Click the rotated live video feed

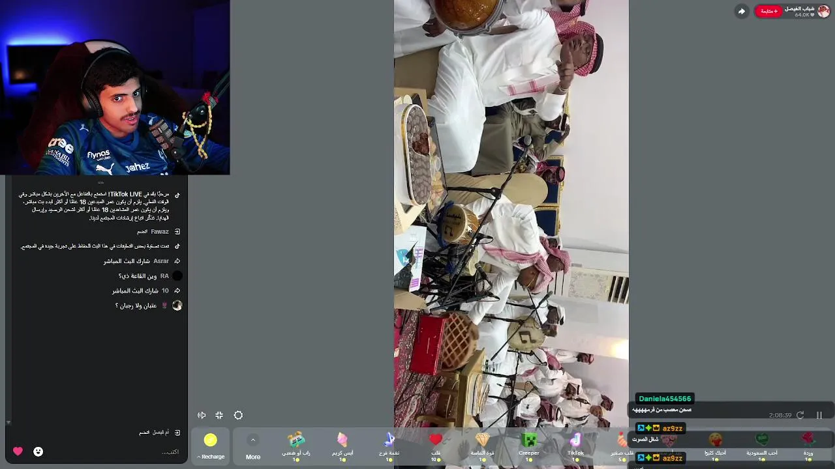click(x=511, y=214)
